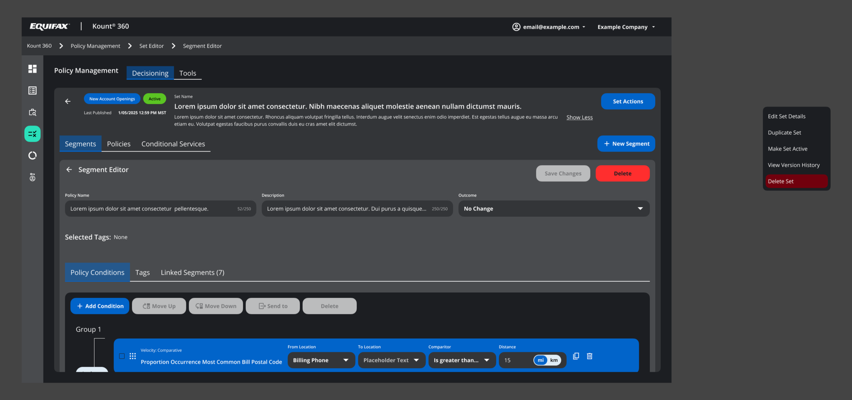
Task: Click the Send to button
Action: [273, 306]
